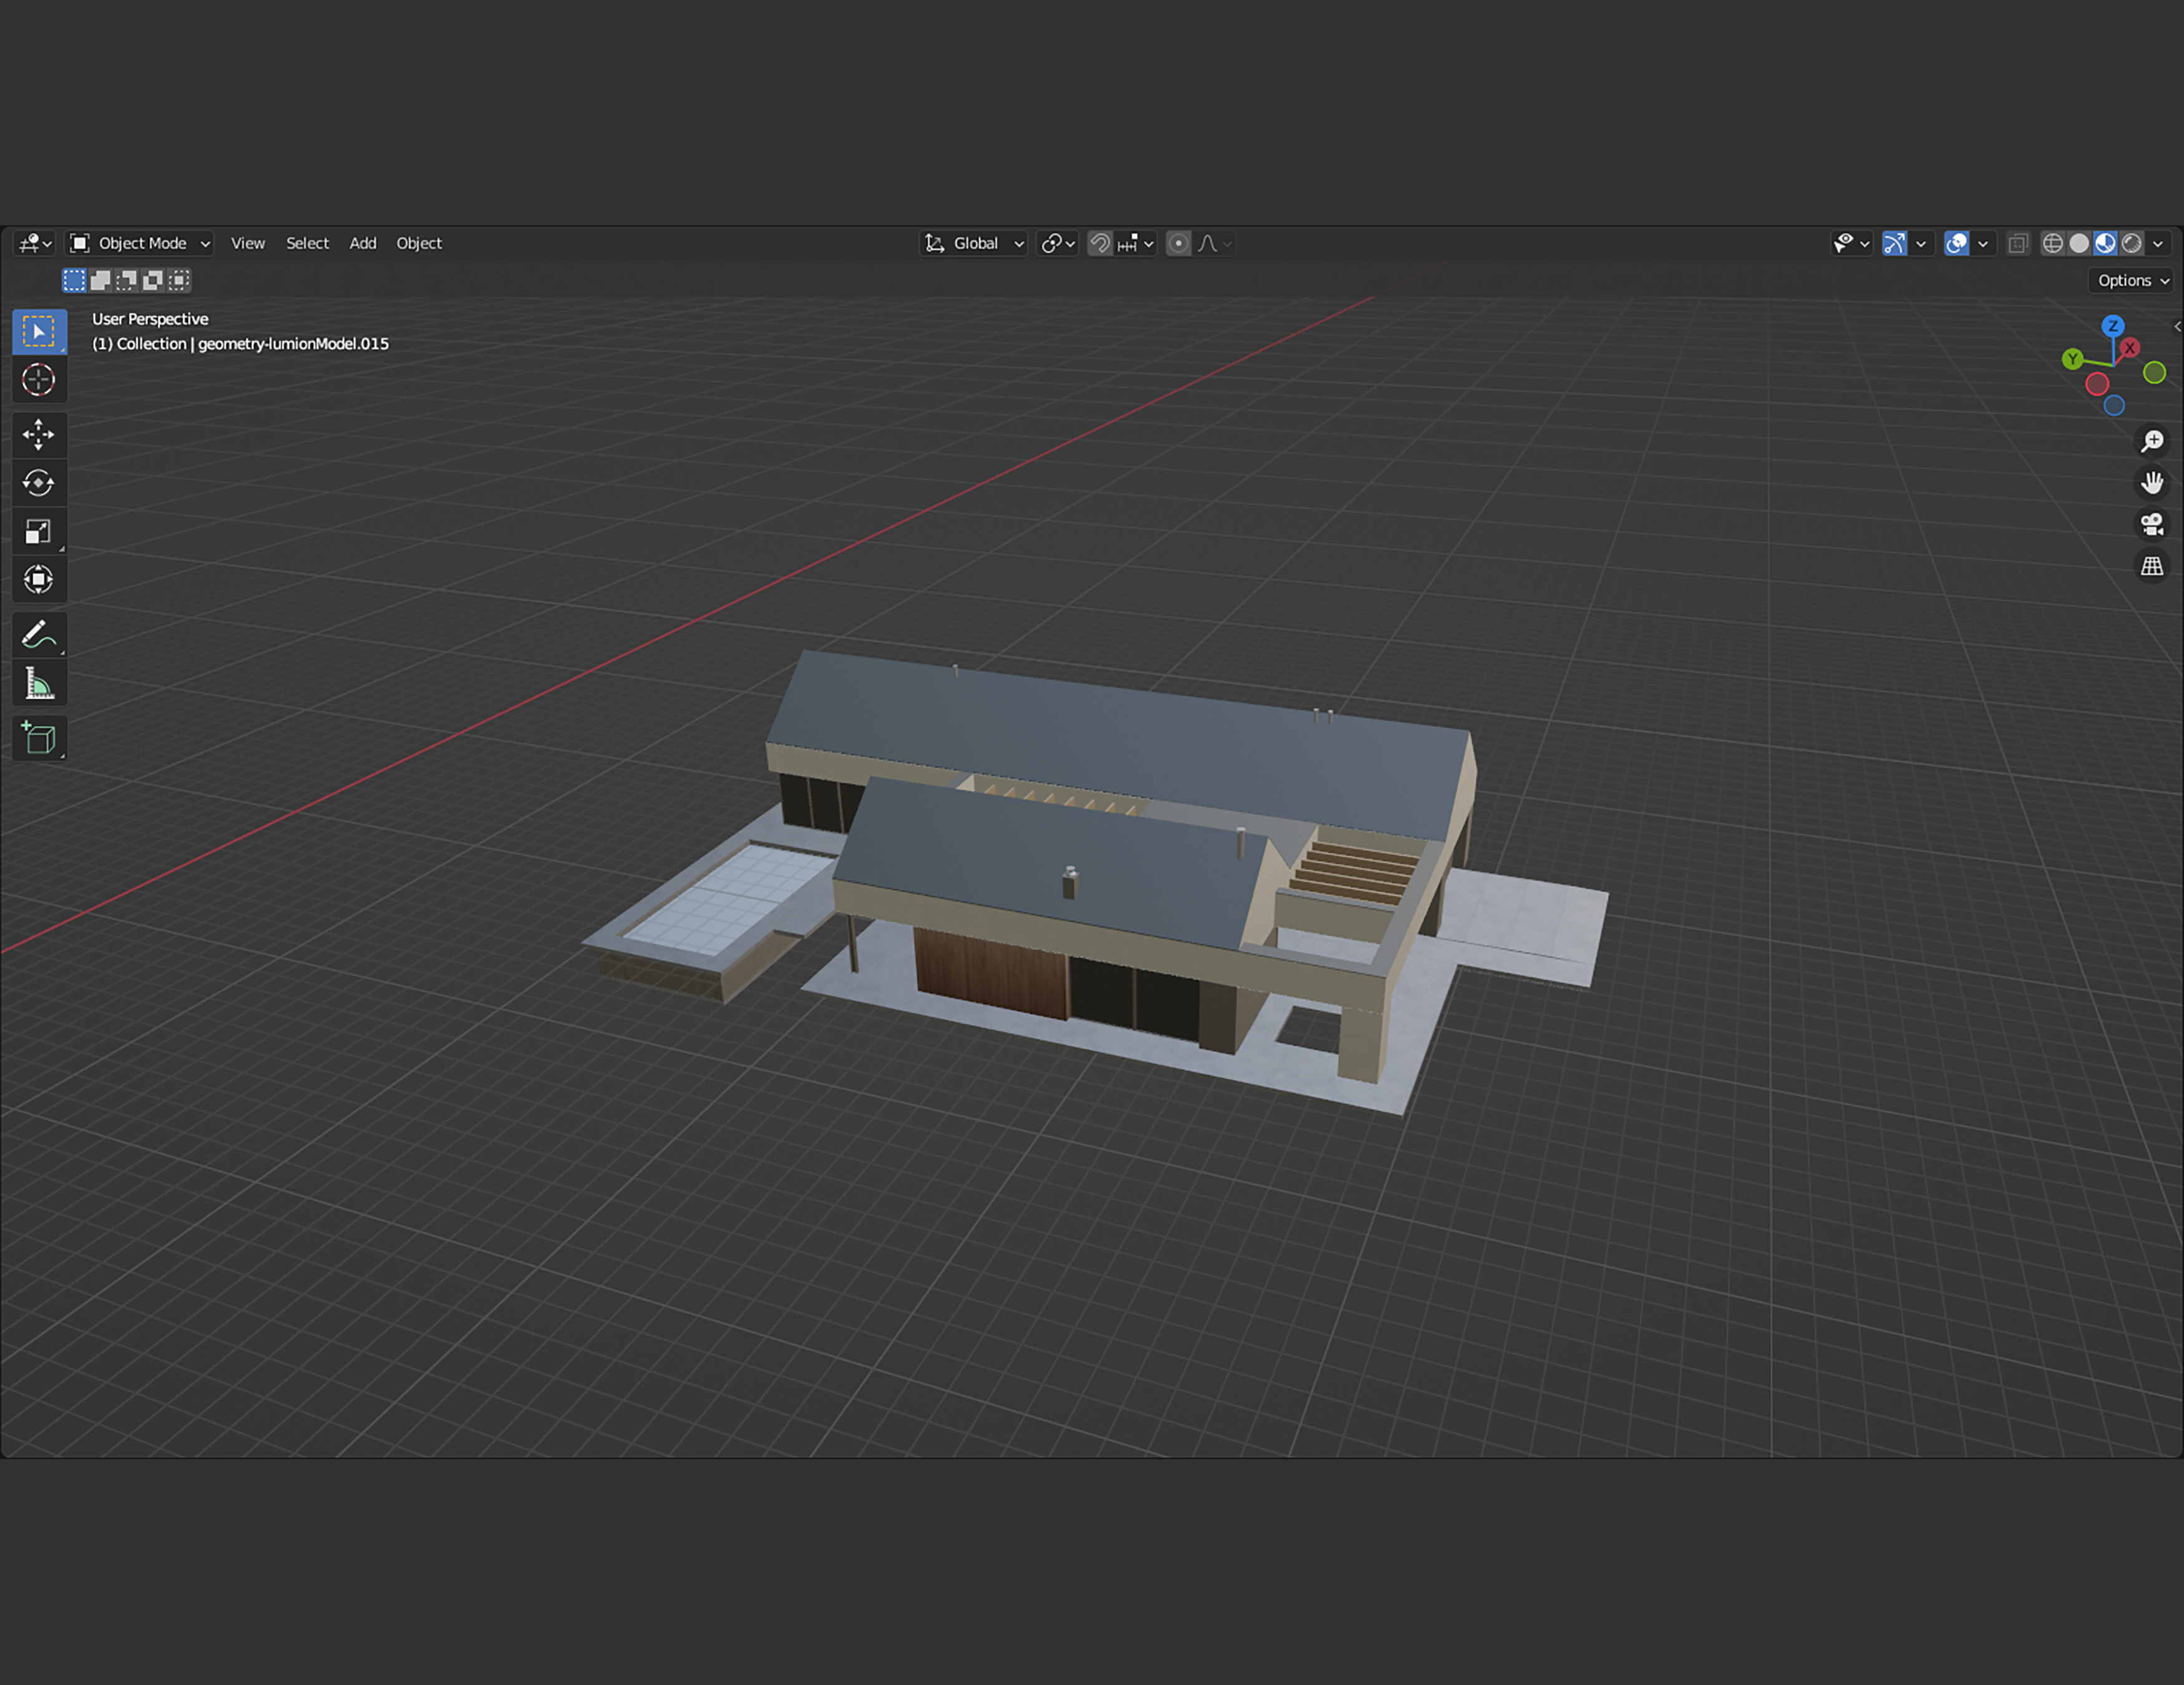Screen dimensions: 2184x1685
Task: Click the blue Z axis gizmo circle
Action: click(2113, 326)
